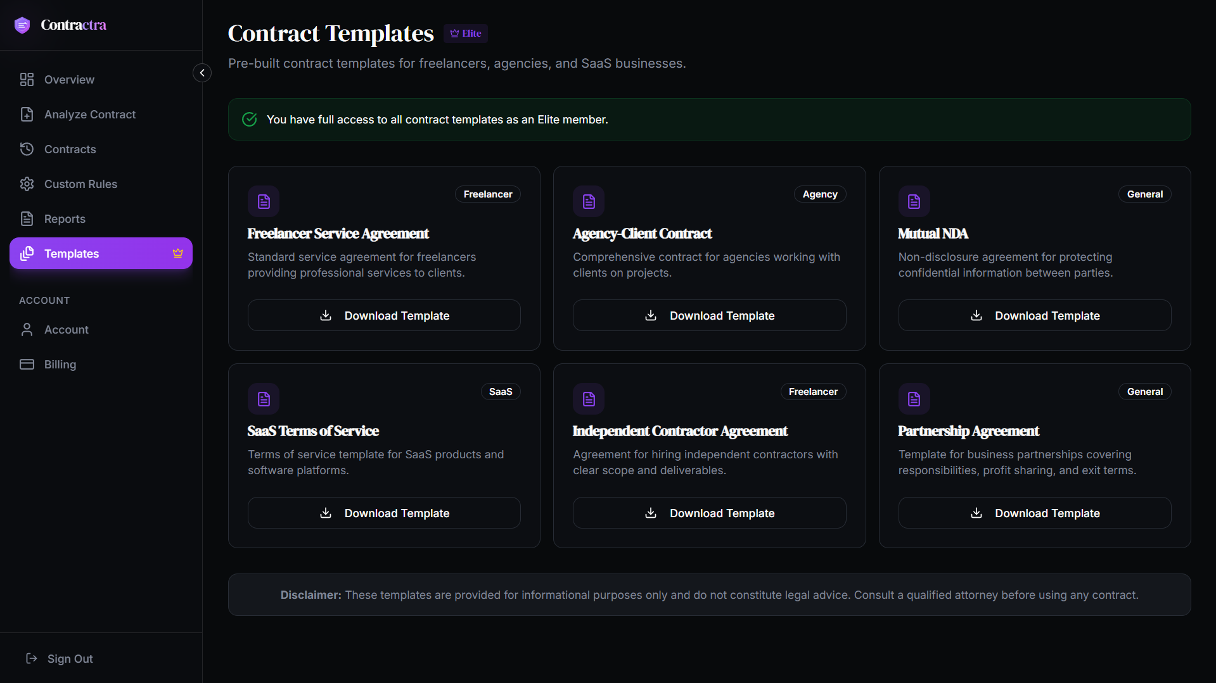Click the Independent Contractor Agreement document icon
The image size is (1216, 683).
(x=589, y=399)
